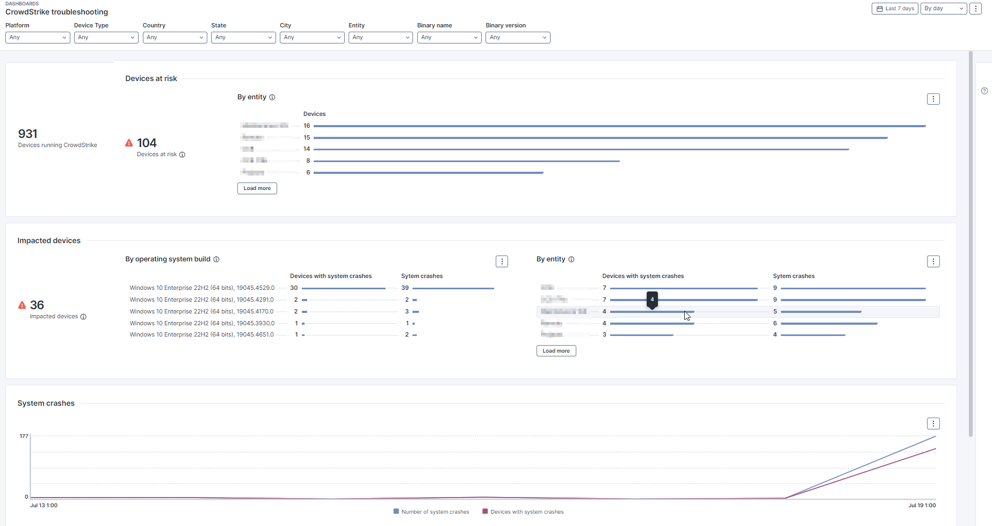This screenshot has width=992, height=526.
Task: Click the help question mark icon
Action: click(x=984, y=91)
